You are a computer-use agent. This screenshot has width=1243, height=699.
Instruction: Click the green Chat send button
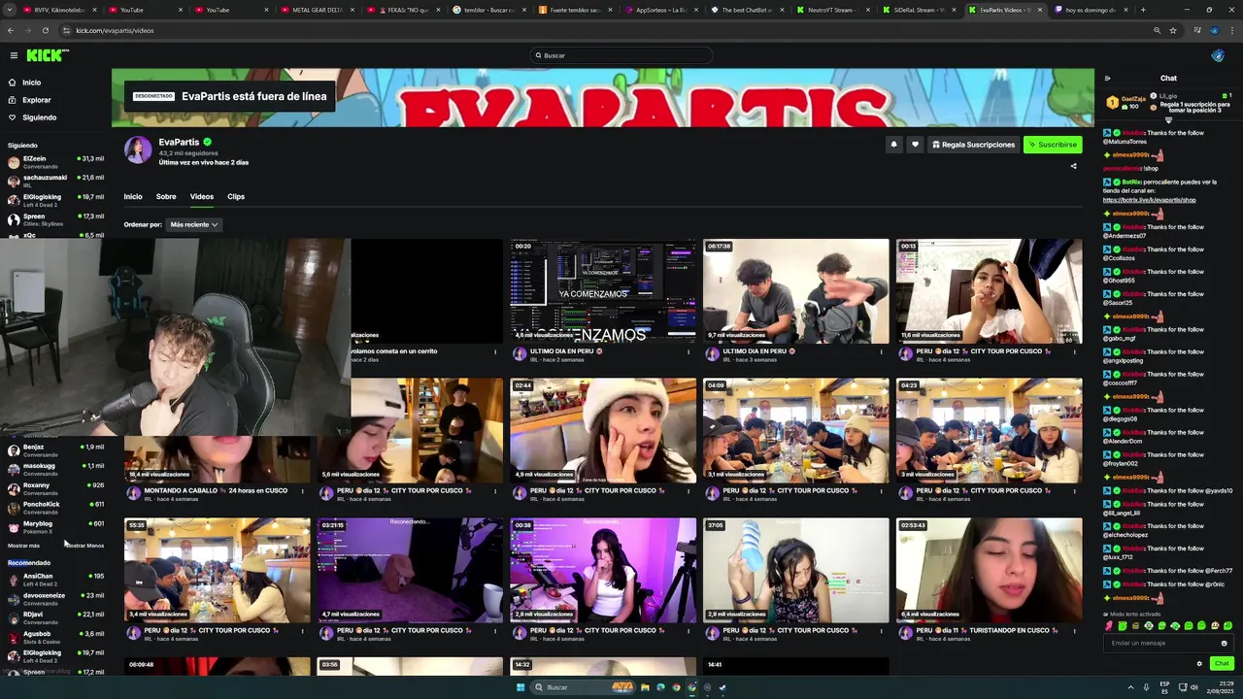pyautogui.click(x=1222, y=664)
